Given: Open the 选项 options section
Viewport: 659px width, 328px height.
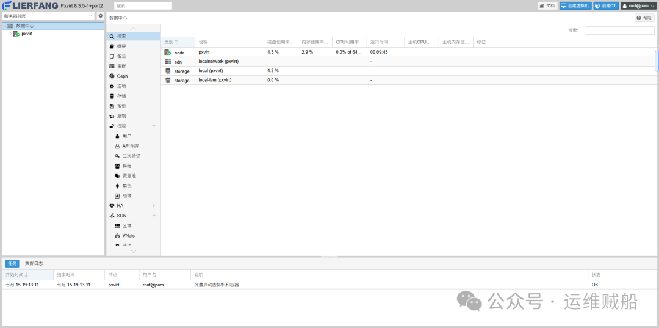Looking at the screenshot, I should [x=133, y=86].
